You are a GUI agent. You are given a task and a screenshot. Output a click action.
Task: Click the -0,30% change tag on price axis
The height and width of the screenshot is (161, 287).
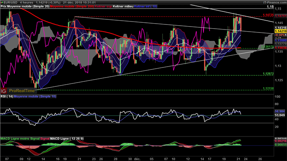tap(280, 35)
